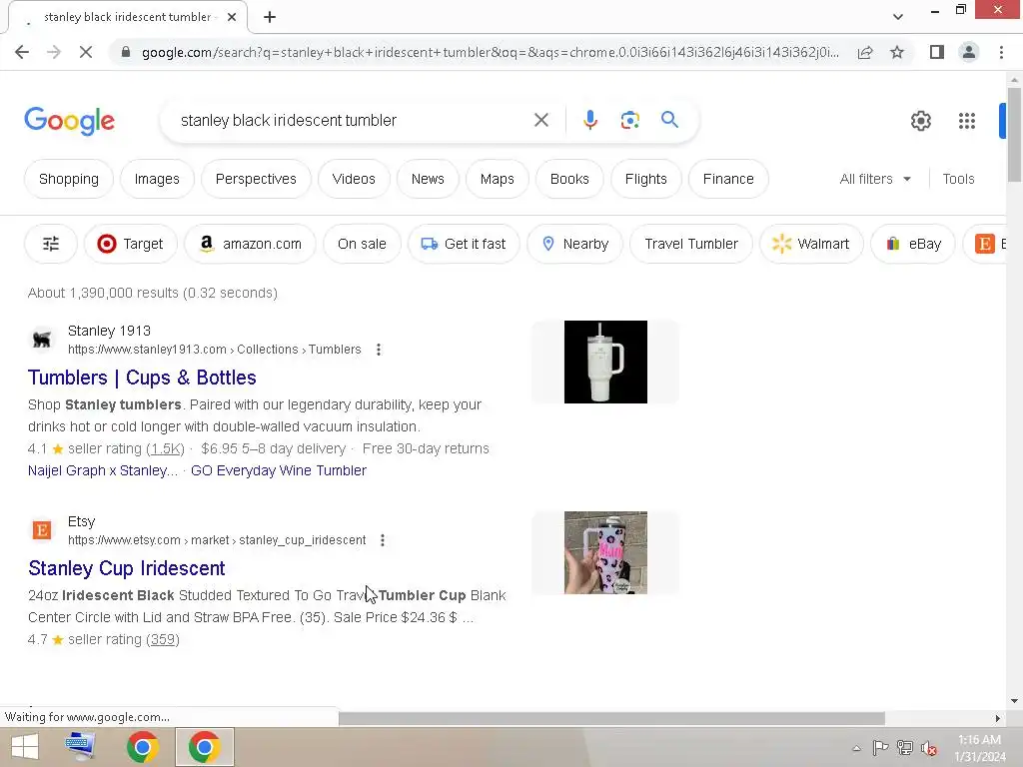Image resolution: width=1023 pixels, height=767 pixels.
Task: Click the Etsy favicon
Action: pyautogui.click(x=42, y=529)
